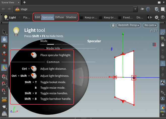Close the Scene View tab
The width and height of the screenshot is (166, 119).
click(x=19, y=3)
